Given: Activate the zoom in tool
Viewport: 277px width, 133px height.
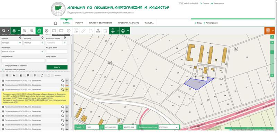Looking at the screenshot, I should click(24, 31).
